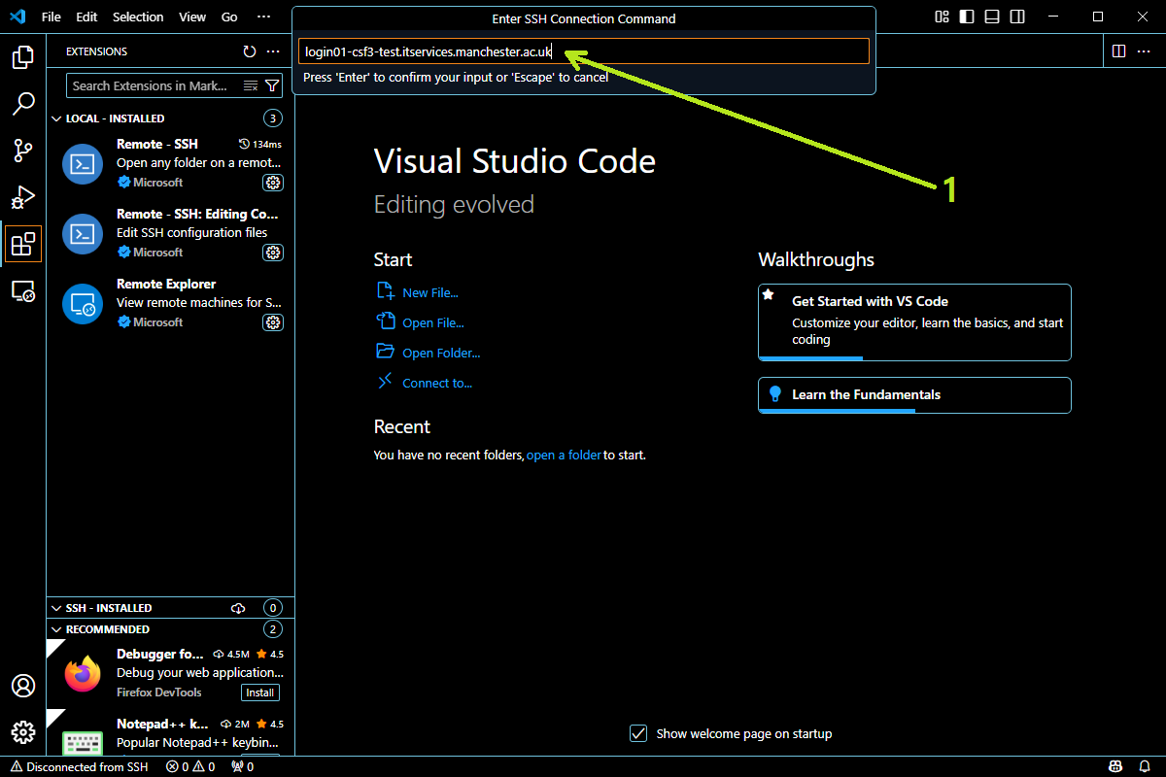Expand the SSH - Installed section
The image size is (1166, 777).
(56, 608)
